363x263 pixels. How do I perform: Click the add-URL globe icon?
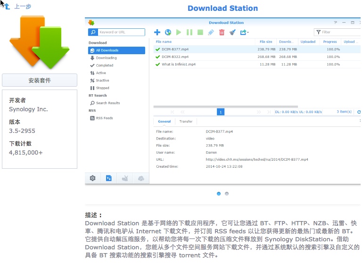[x=168, y=32]
